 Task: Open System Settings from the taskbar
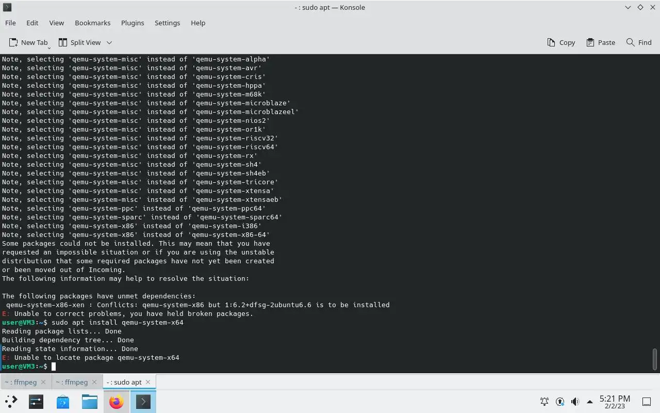pyautogui.click(x=36, y=401)
